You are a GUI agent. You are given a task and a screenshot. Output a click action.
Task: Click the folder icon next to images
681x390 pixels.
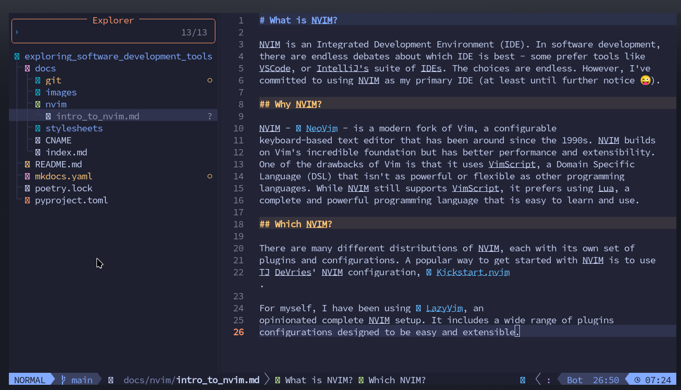[38, 92]
